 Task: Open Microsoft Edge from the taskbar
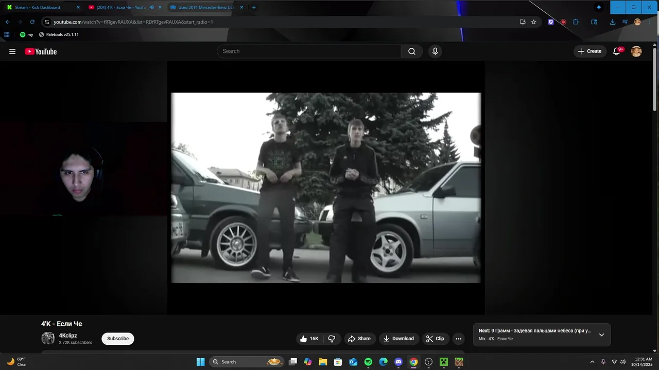[383, 362]
